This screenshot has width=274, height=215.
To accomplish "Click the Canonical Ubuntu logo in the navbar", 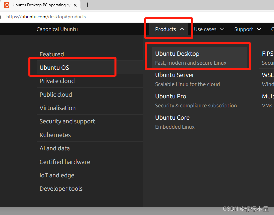I will click(x=57, y=29).
